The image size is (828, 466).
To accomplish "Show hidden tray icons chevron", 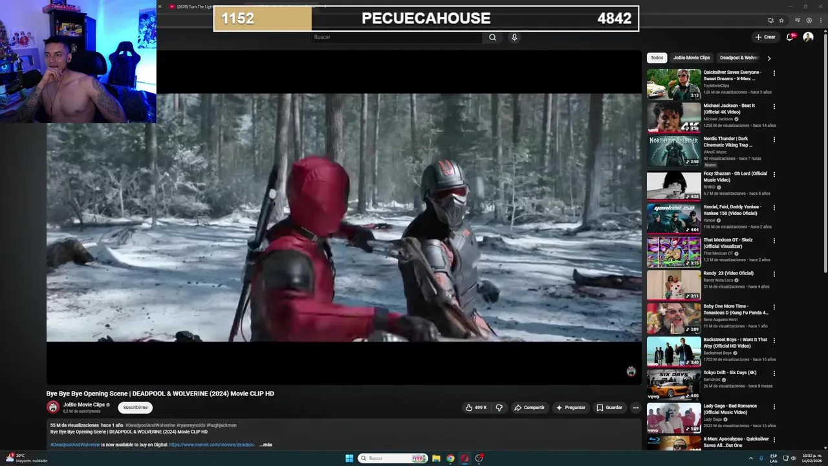I will (x=751, y=458).
